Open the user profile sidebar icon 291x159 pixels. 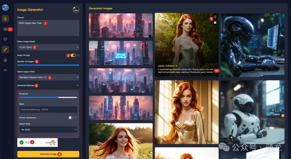coord(5,19)
